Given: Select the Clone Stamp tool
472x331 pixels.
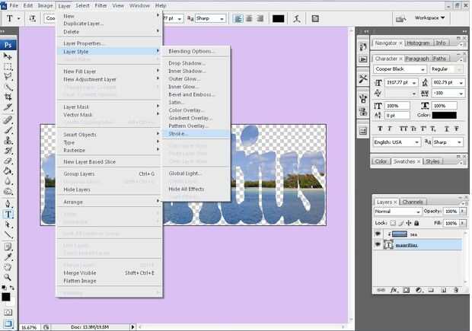Looking at the screenshot, I should click(8, 140).
